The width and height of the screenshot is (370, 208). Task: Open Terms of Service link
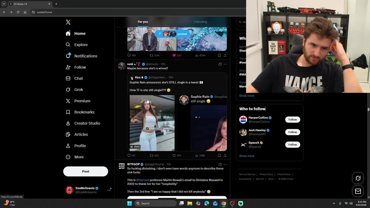(247, 174)
